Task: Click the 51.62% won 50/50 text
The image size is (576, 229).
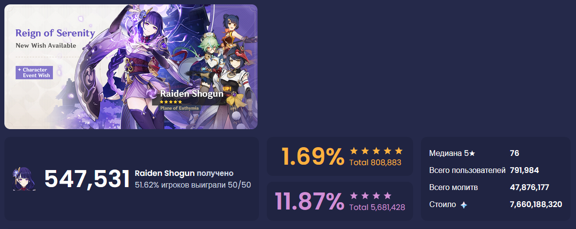Action: pyautogui.click(x=193, y=185)
